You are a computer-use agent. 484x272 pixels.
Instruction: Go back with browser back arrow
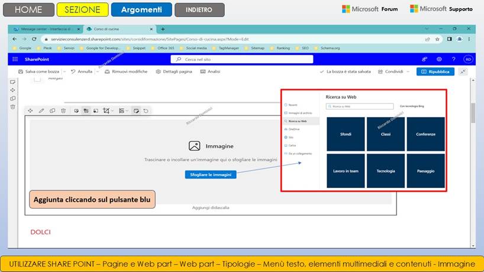click(15, 39)
